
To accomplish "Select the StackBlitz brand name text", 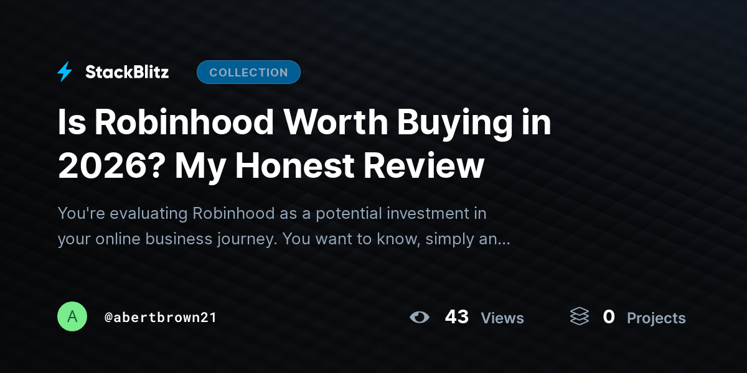I will 127,72.
